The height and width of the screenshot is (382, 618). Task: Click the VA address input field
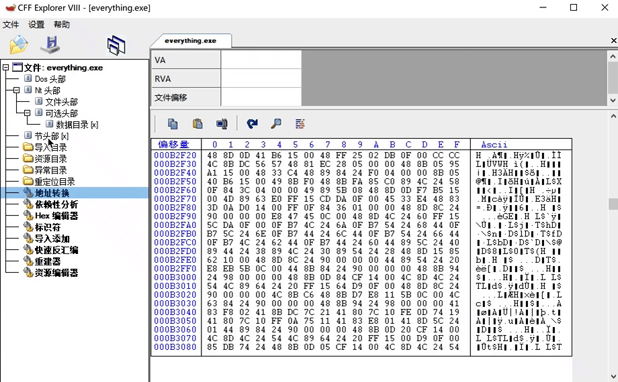point(260,60)
